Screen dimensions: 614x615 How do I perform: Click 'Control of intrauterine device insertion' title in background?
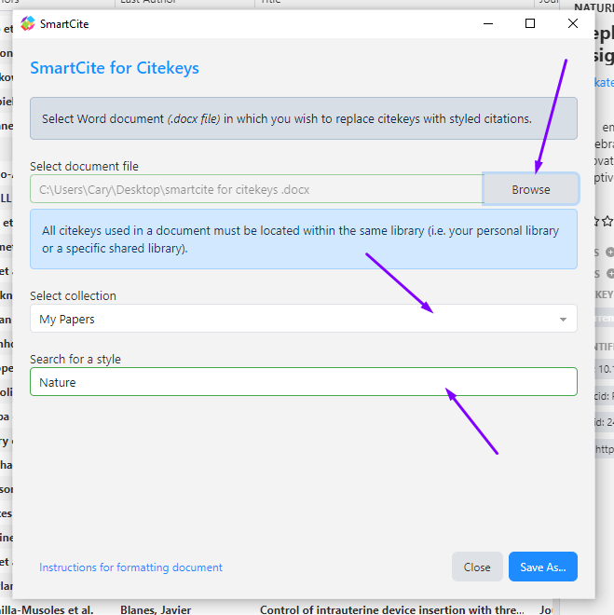tap(392, 610)
